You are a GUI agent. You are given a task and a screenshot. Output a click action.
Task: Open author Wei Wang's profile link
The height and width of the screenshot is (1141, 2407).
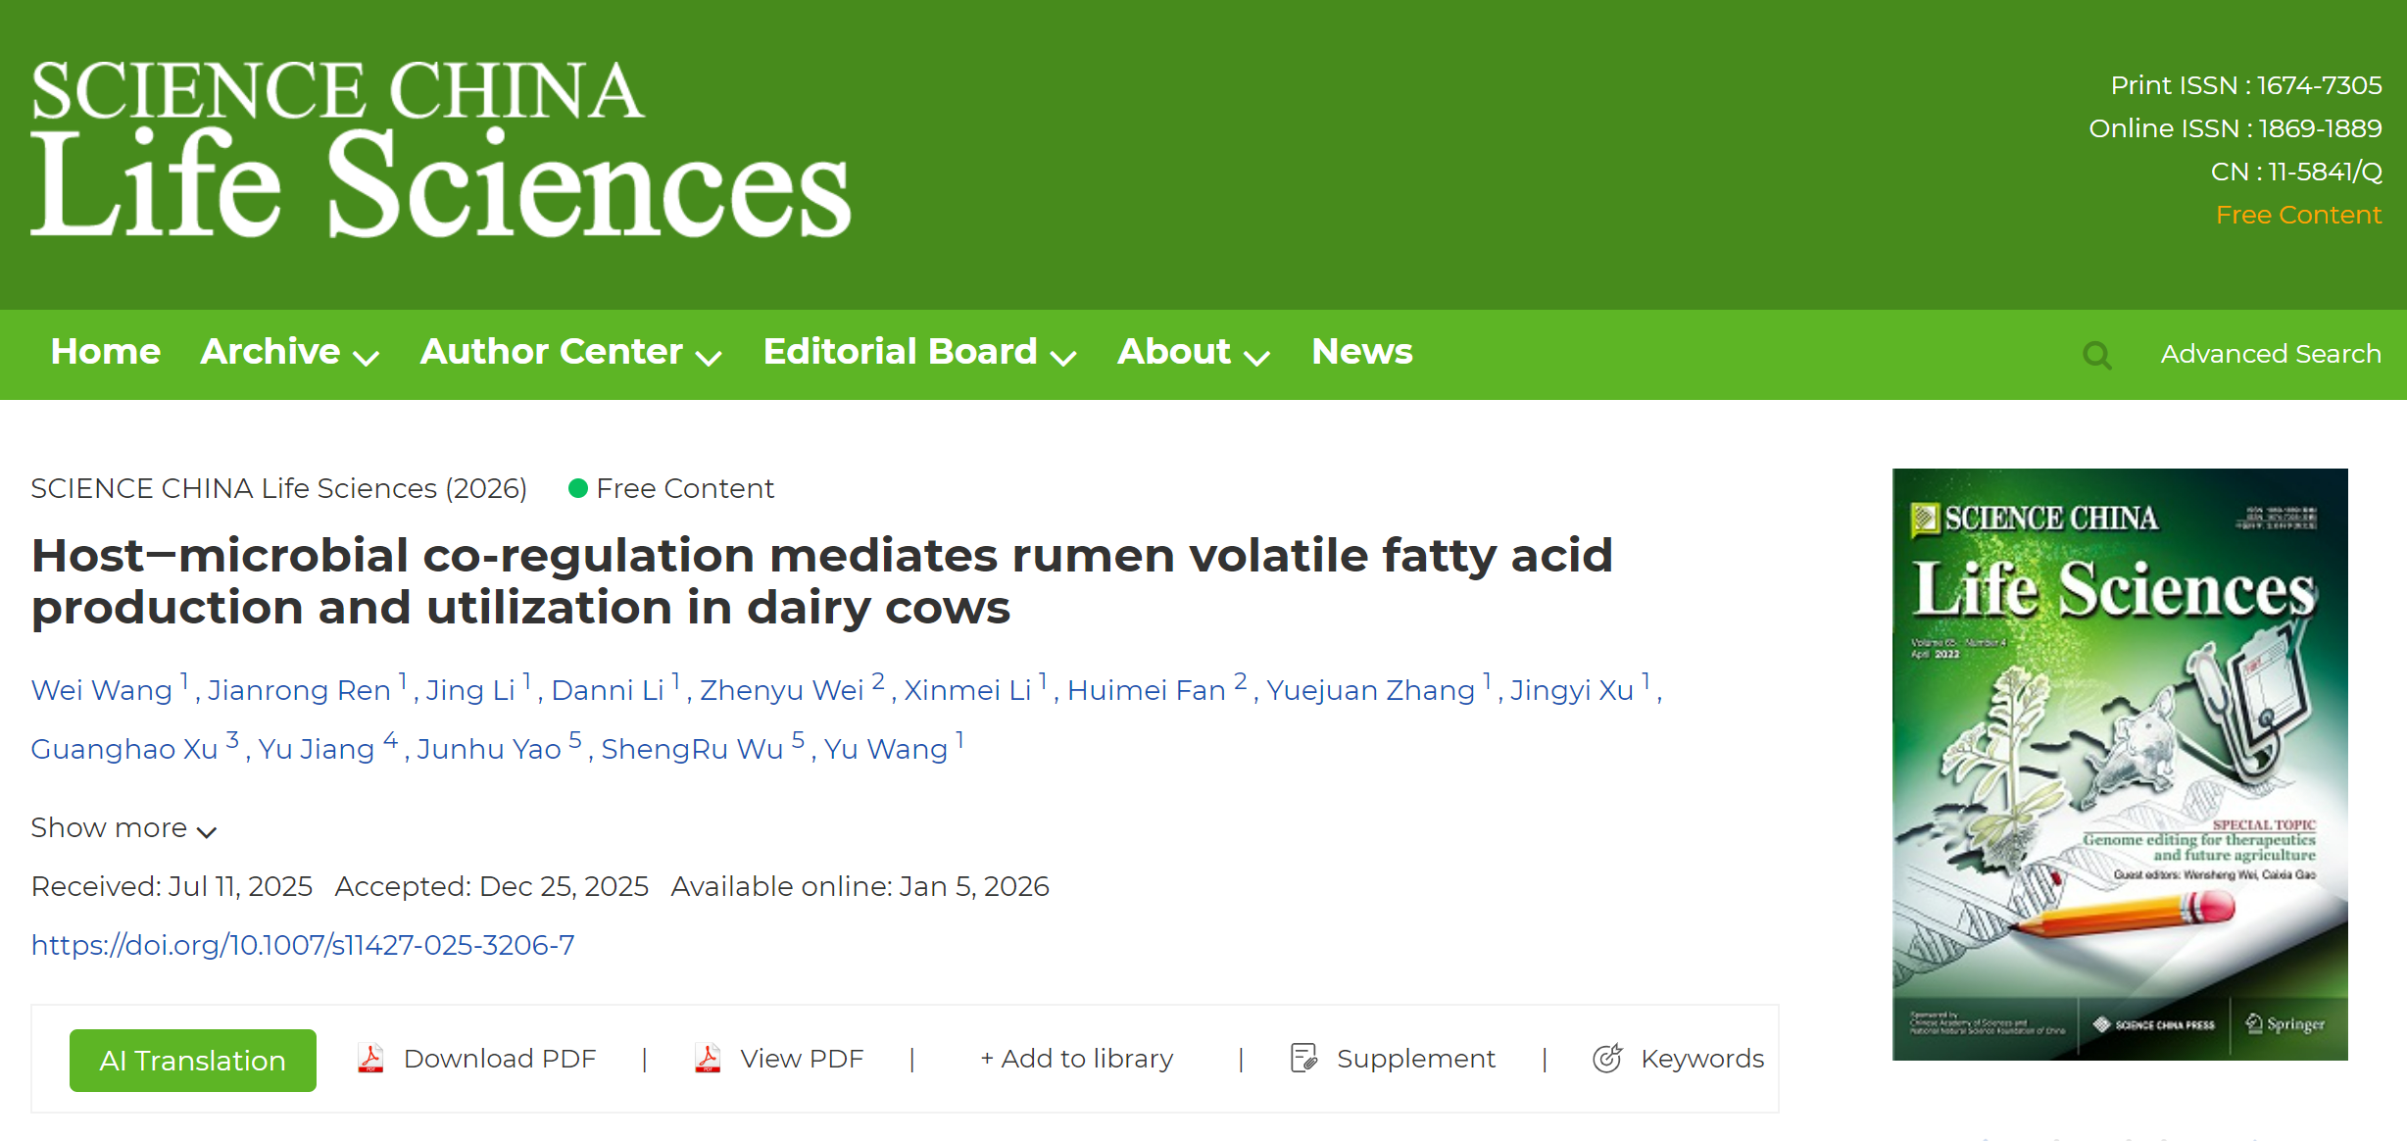click(x=102, y=691)
